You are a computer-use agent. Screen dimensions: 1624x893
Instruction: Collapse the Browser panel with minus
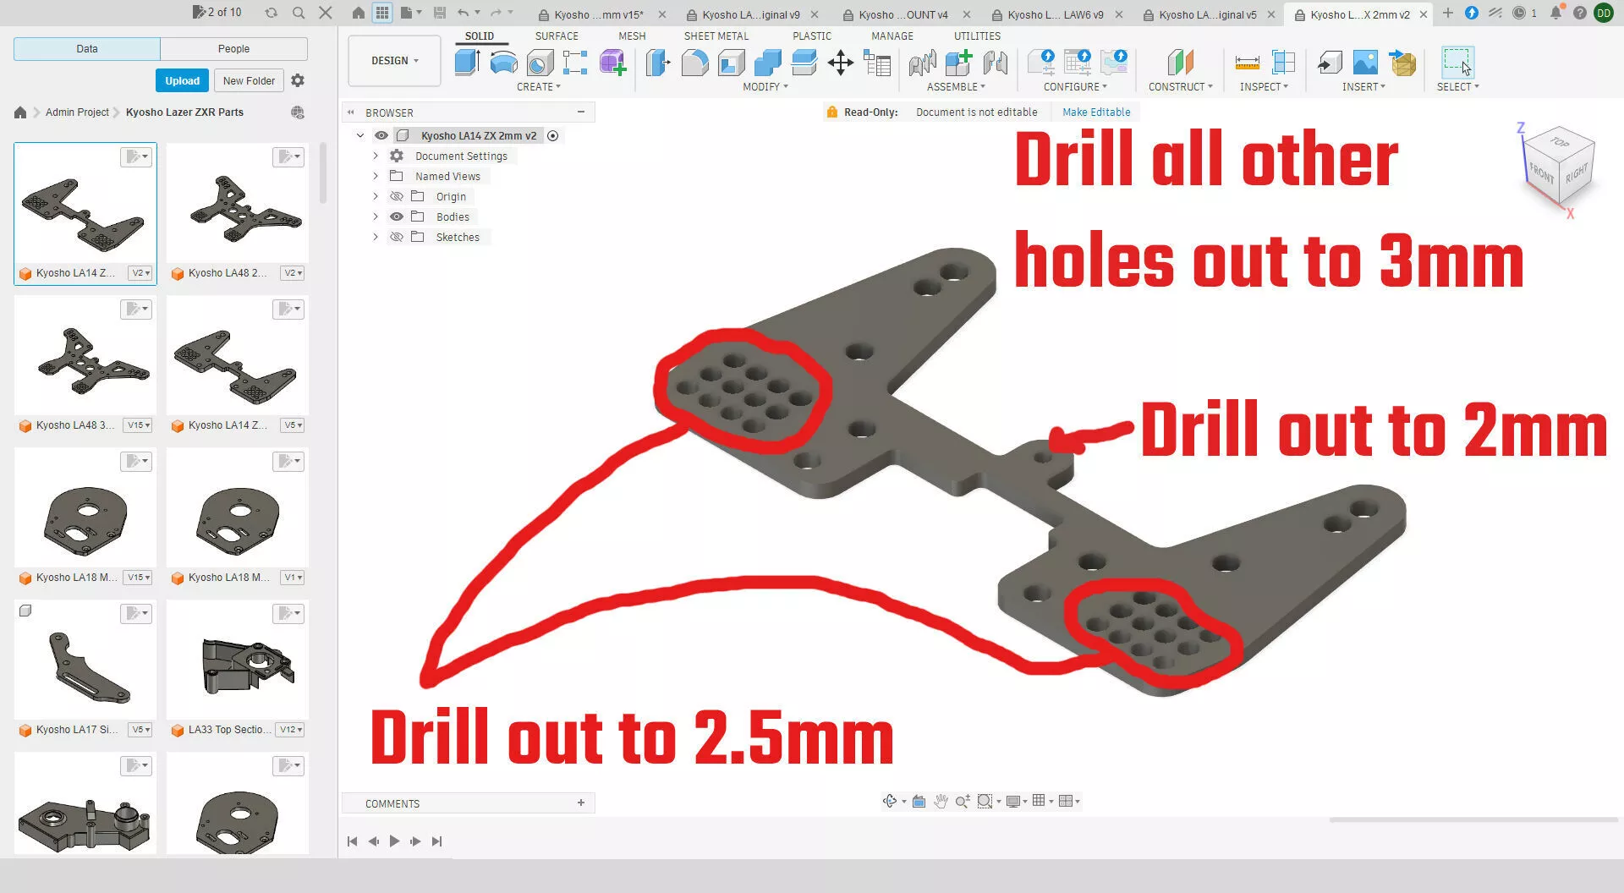tap(581, 112)
